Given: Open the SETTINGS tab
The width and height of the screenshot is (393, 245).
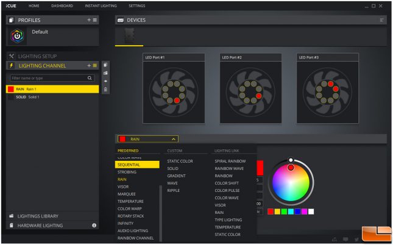Looking at the screenshot, I should (137, 5).
